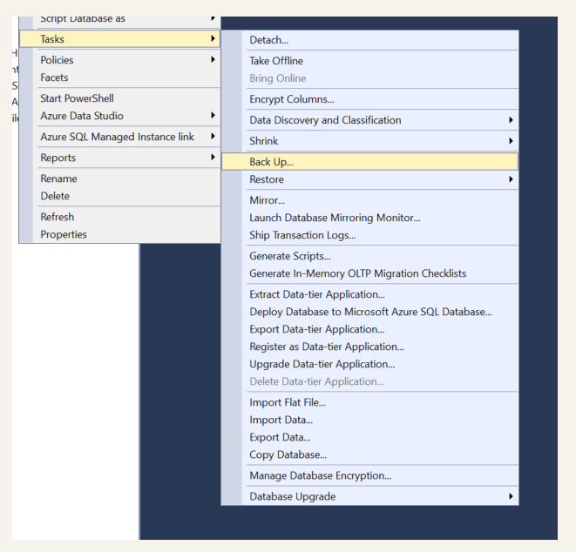The image size is (576, 552).
Task: Expand arrow beside Policies
Action: coord(213,59)
